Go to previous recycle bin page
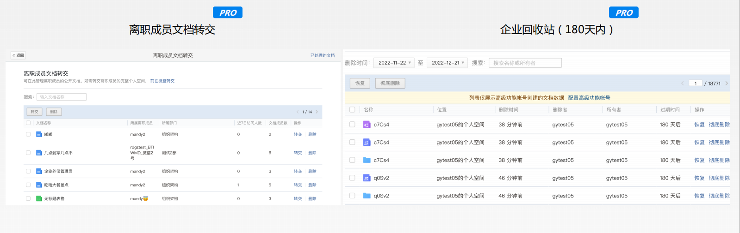Screen dimensions: 740x233 tap(682, 84)
